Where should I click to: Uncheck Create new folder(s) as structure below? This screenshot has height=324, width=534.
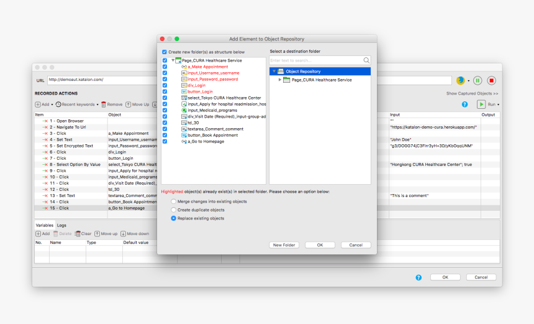[x=165, y=52]
